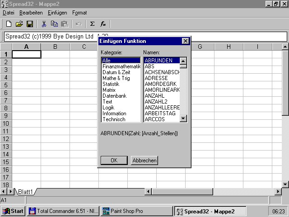This screenshot has width=289, height=217.
Task: Select the Mathe & Trig category
Action: 121,78
